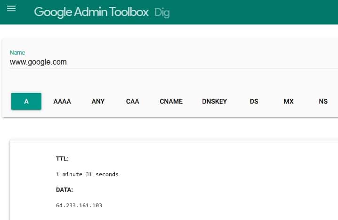The width and height of the screenshot is (338, 220).
Task: Click the '1 minute 31 seconds' value
Action: point(87,174)
